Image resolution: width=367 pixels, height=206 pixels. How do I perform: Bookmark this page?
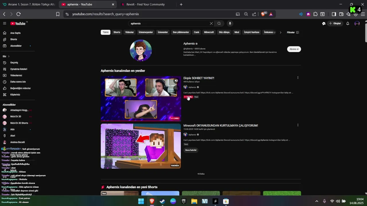[58, 14]
